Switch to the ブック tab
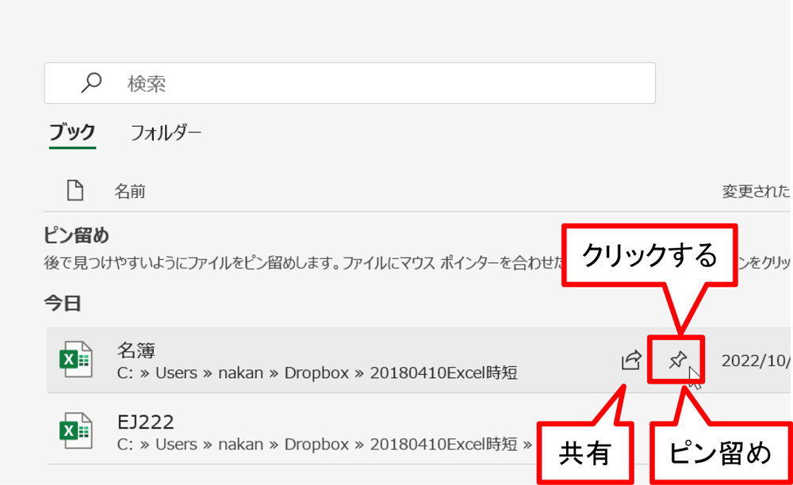 click(72, 132)
